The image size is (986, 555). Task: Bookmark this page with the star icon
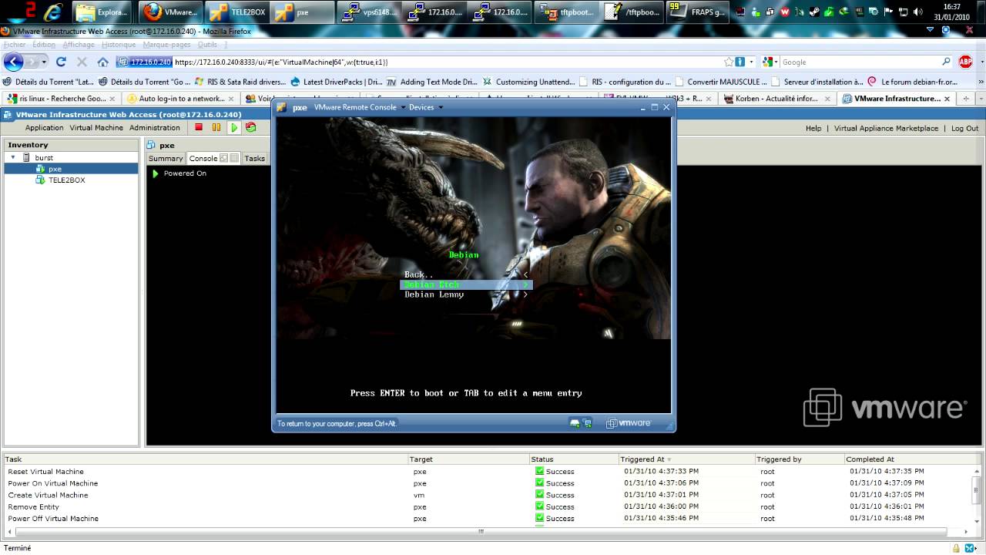729,62
